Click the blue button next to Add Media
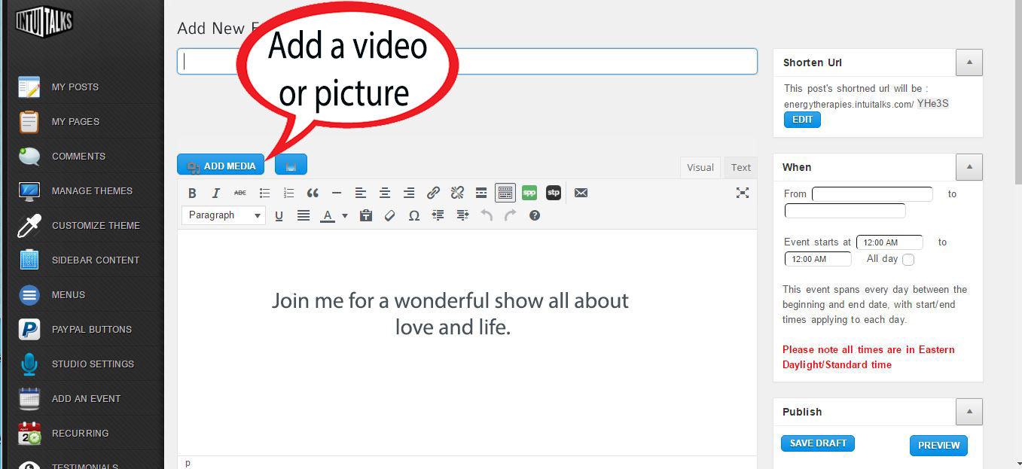The width and height of the screenshot is (1022, 469). coord(291,165)
